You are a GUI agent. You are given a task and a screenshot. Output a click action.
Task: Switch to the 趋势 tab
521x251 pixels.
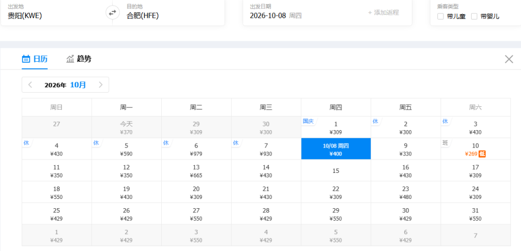click(79, 59)
